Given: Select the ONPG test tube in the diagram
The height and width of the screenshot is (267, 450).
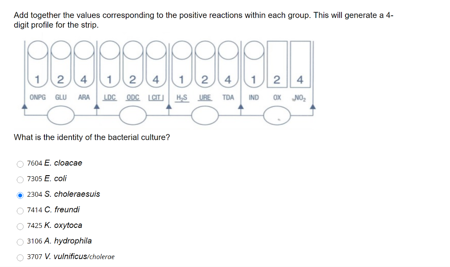Looking at the screenshot, I should click(37, 66).
